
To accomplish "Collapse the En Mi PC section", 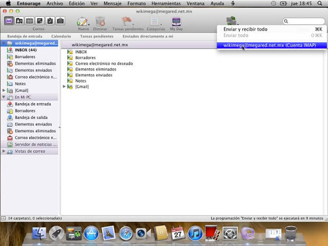I will pyautogui.click(x=4, y=97).
